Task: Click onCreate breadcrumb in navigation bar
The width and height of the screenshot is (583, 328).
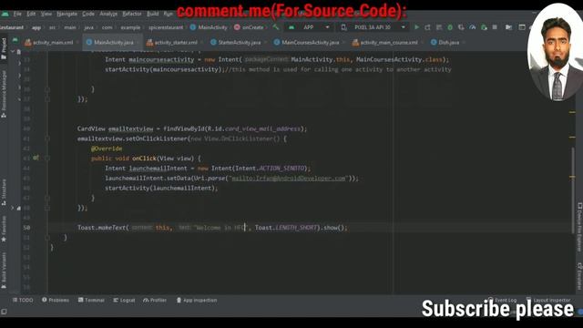Action: [249, 27]
